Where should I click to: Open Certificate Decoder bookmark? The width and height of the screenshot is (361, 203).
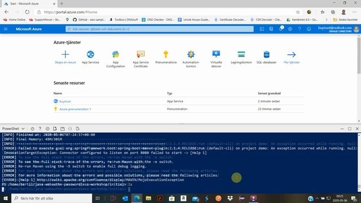(230, 20)
